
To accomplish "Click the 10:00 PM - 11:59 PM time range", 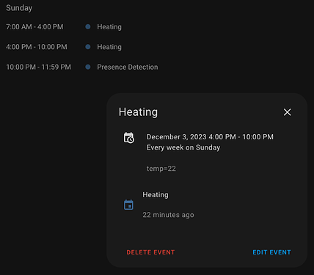I will [x=38, y=67].
